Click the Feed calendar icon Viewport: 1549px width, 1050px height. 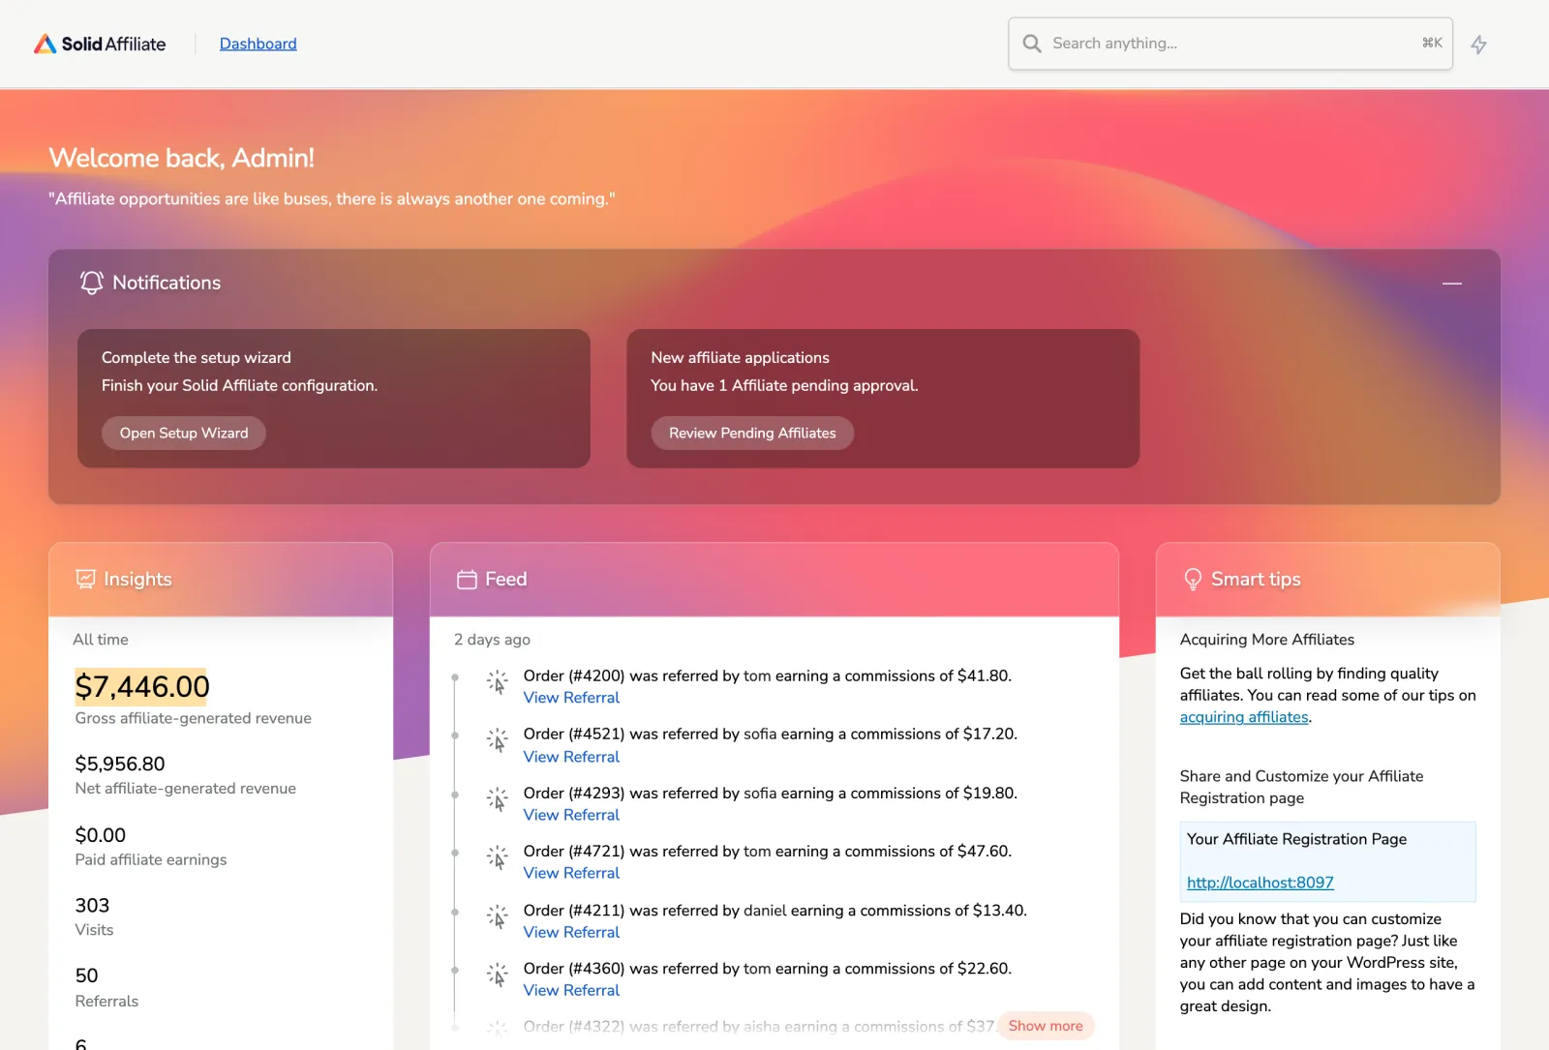click(467, 580)
